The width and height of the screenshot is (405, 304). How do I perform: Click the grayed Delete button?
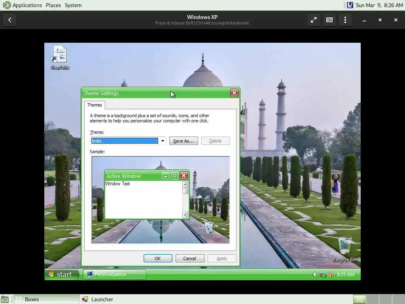[216, 141]
